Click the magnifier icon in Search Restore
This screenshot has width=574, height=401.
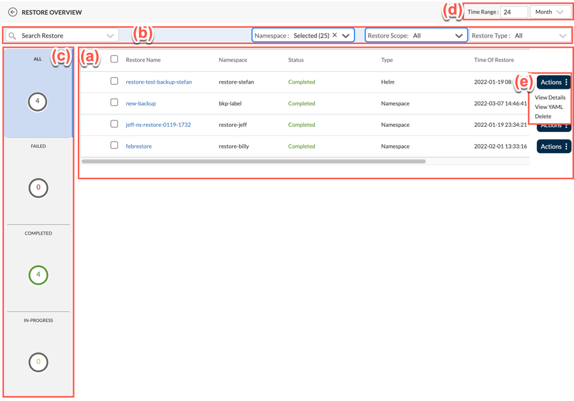coord(13,36)
